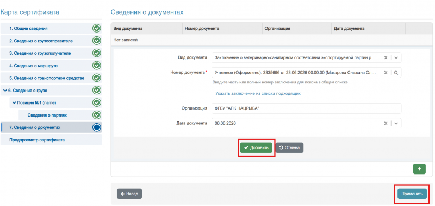Click status icon next to Общие сведения
435x206 pixels.
click(96, 28)
